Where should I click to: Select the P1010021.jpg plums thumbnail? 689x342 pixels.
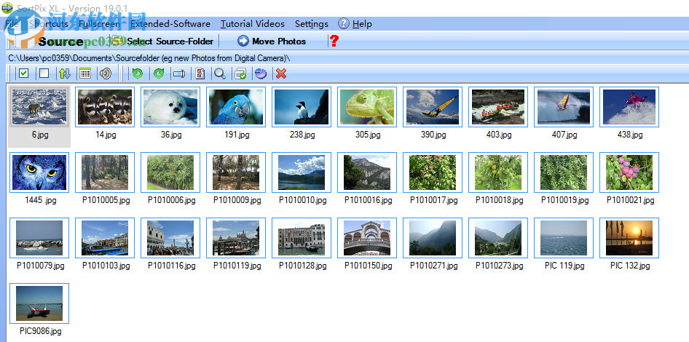tap(629, 172)
